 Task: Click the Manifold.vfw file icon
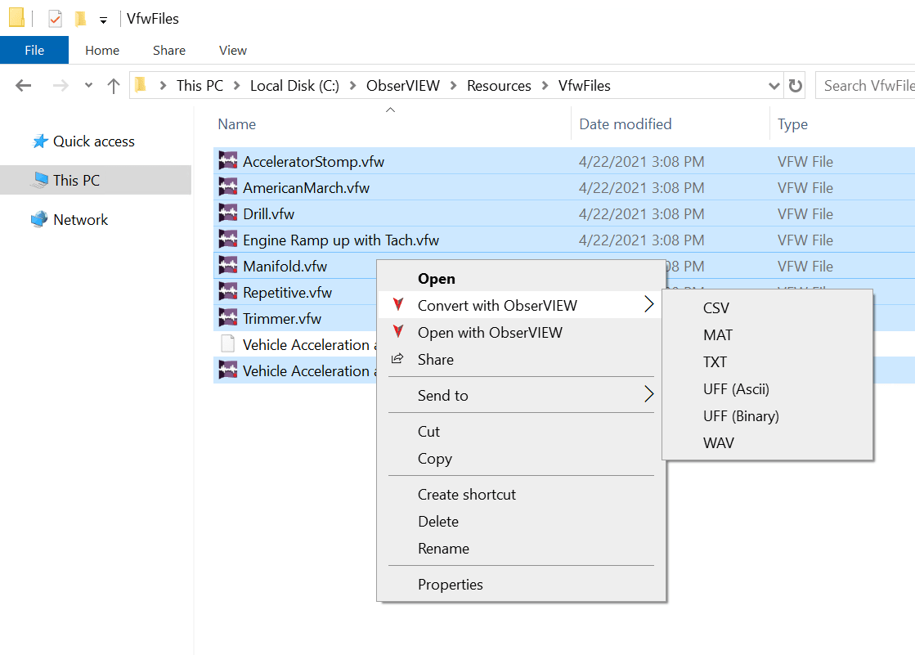coord(227,267)
